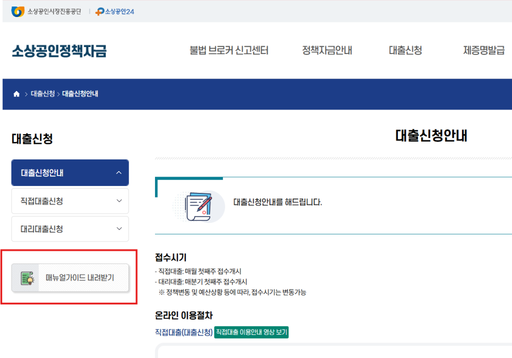Click the manual guide download icon
The image size is (512, 358).
click(x=27, y=278)
